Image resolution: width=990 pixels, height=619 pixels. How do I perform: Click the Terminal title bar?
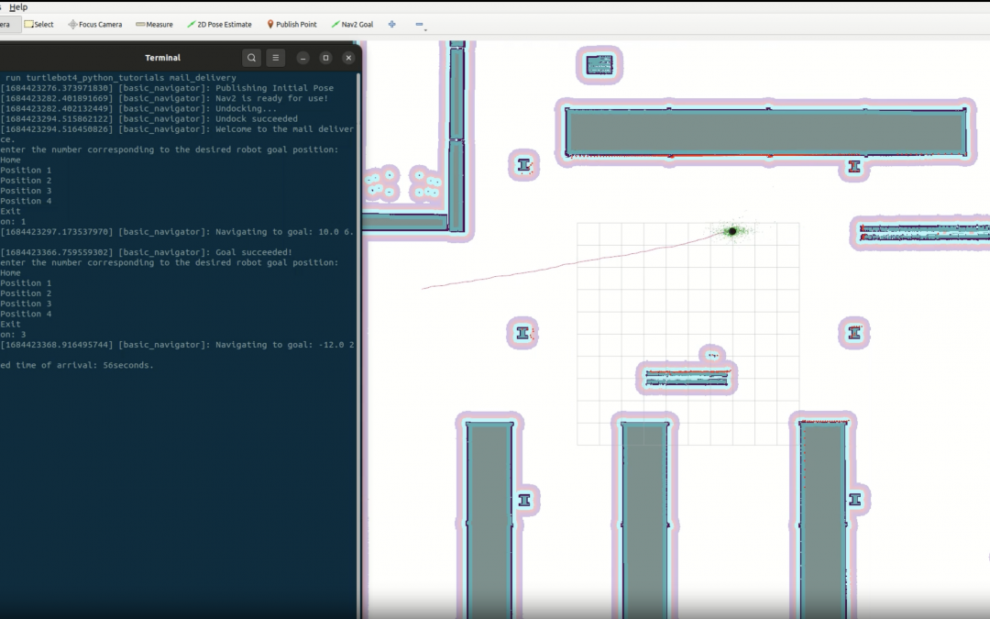(x=162, y=58)
